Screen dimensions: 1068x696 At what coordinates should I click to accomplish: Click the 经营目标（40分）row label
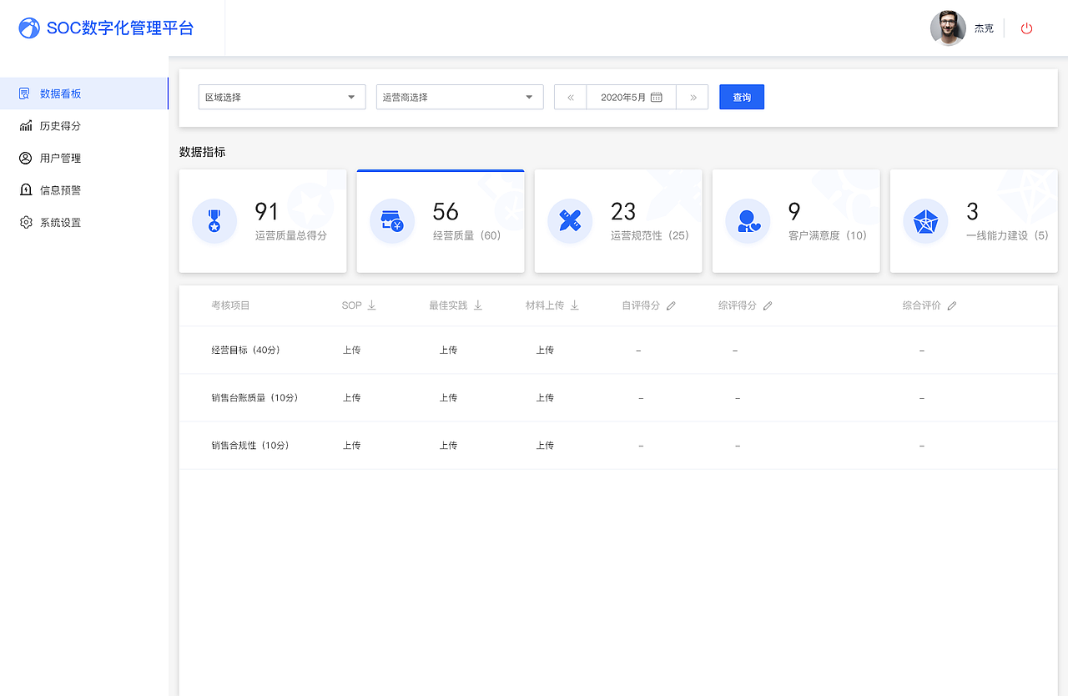coord(245,351)
